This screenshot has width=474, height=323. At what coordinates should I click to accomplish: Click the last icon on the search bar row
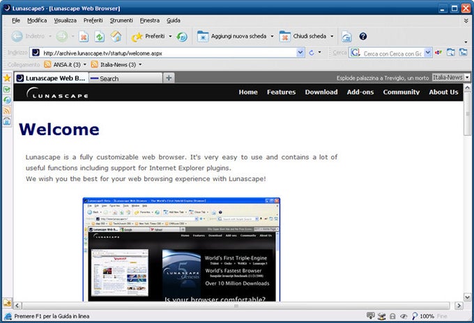tap(463, 52)
